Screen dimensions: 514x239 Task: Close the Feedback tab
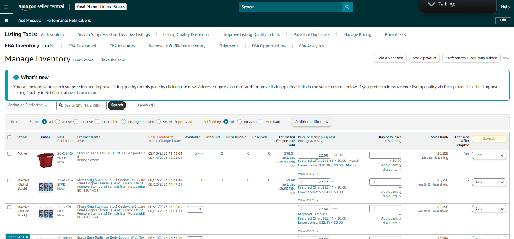point(27,237)
